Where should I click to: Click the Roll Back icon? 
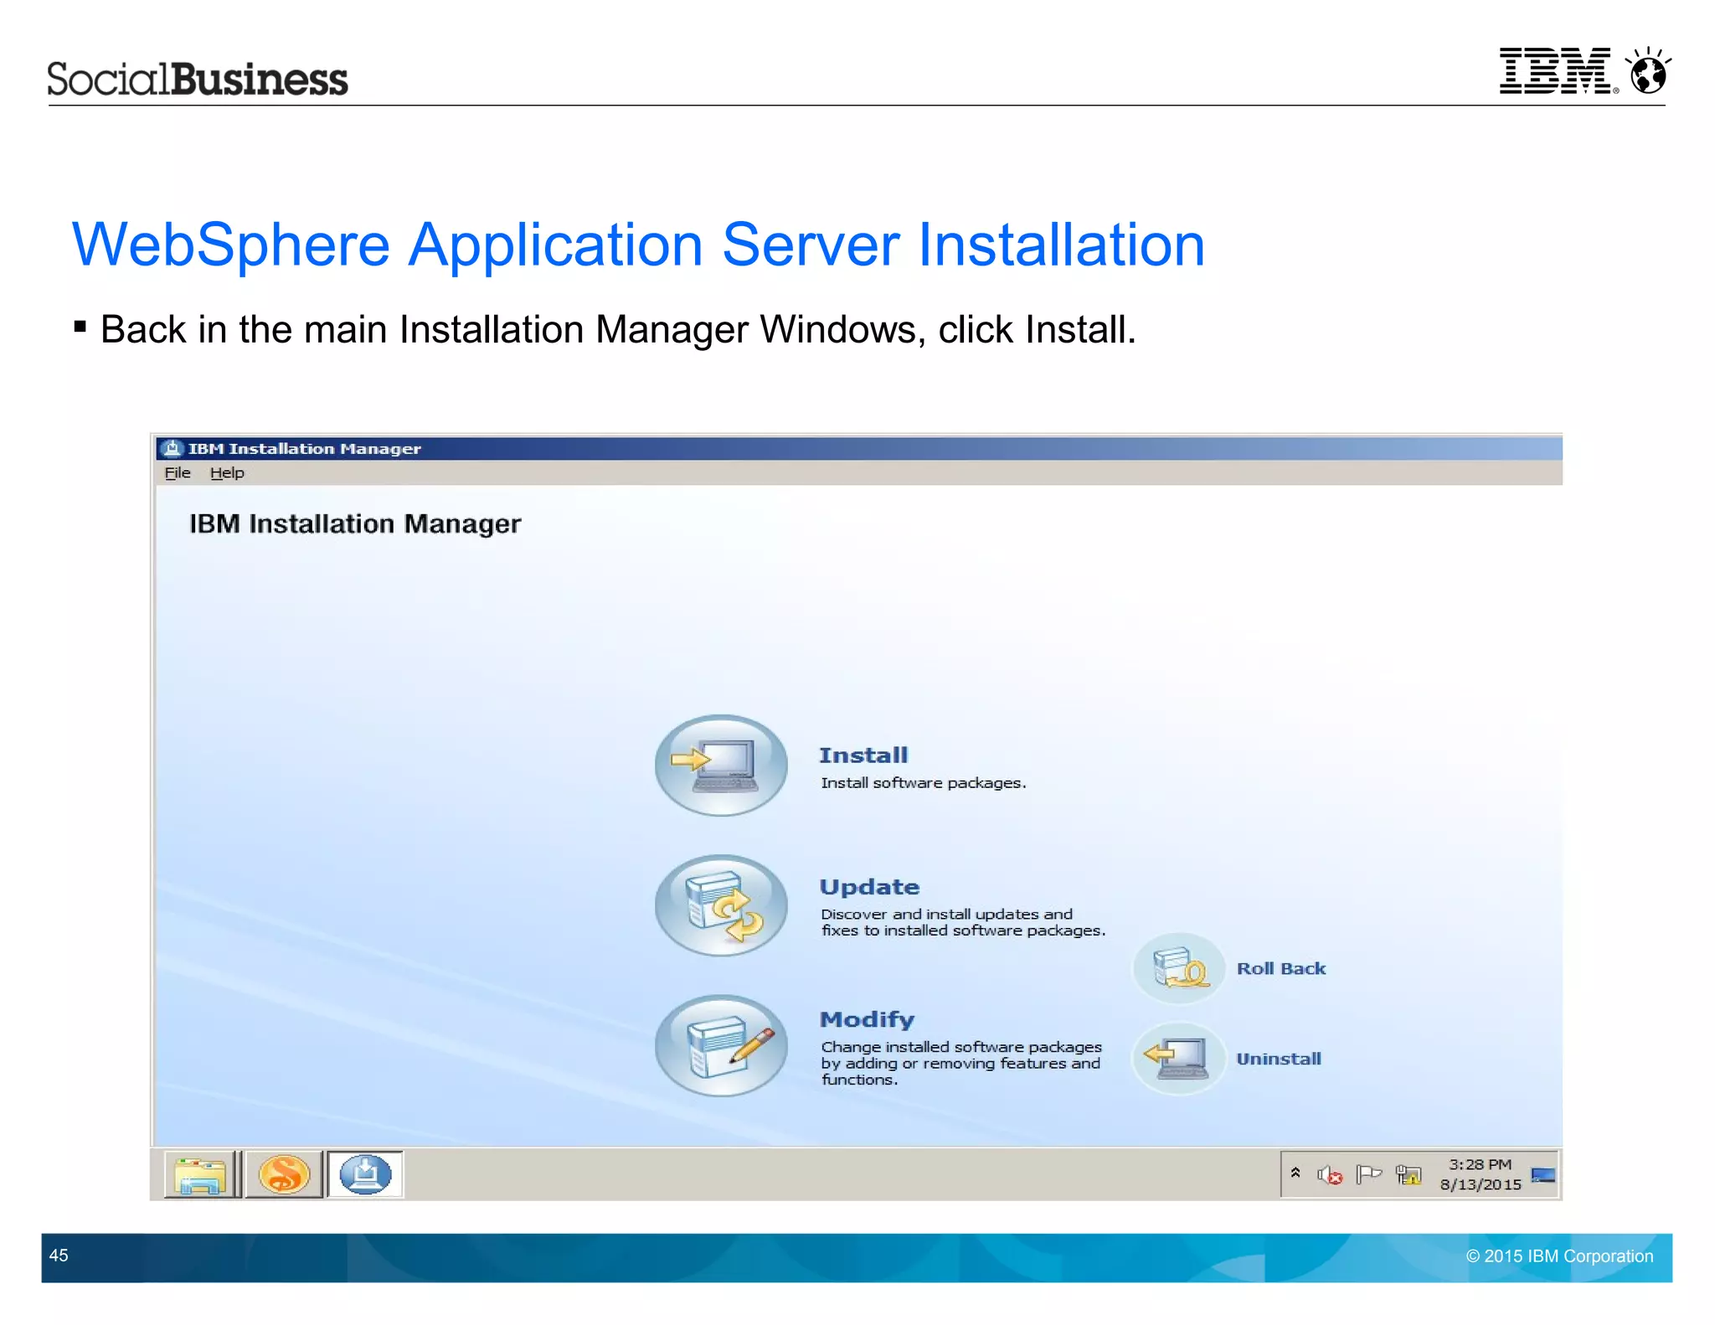click(1179, 968)
